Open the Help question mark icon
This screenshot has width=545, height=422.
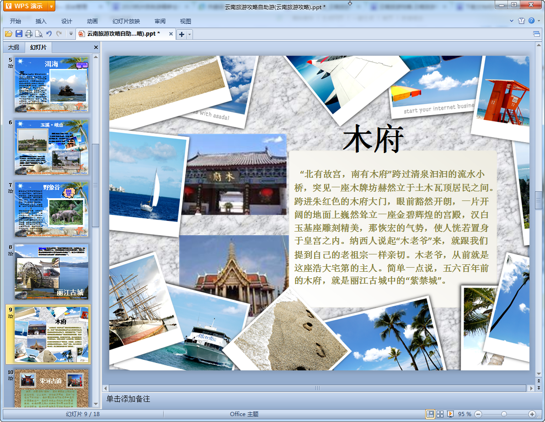click(531, 21)
